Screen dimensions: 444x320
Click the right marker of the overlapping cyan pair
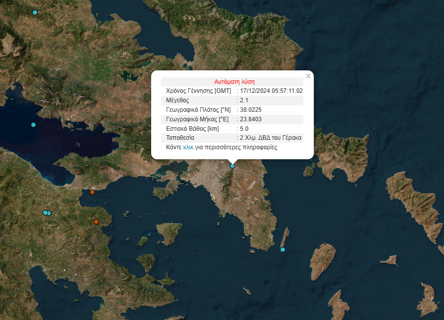[49, 213]
